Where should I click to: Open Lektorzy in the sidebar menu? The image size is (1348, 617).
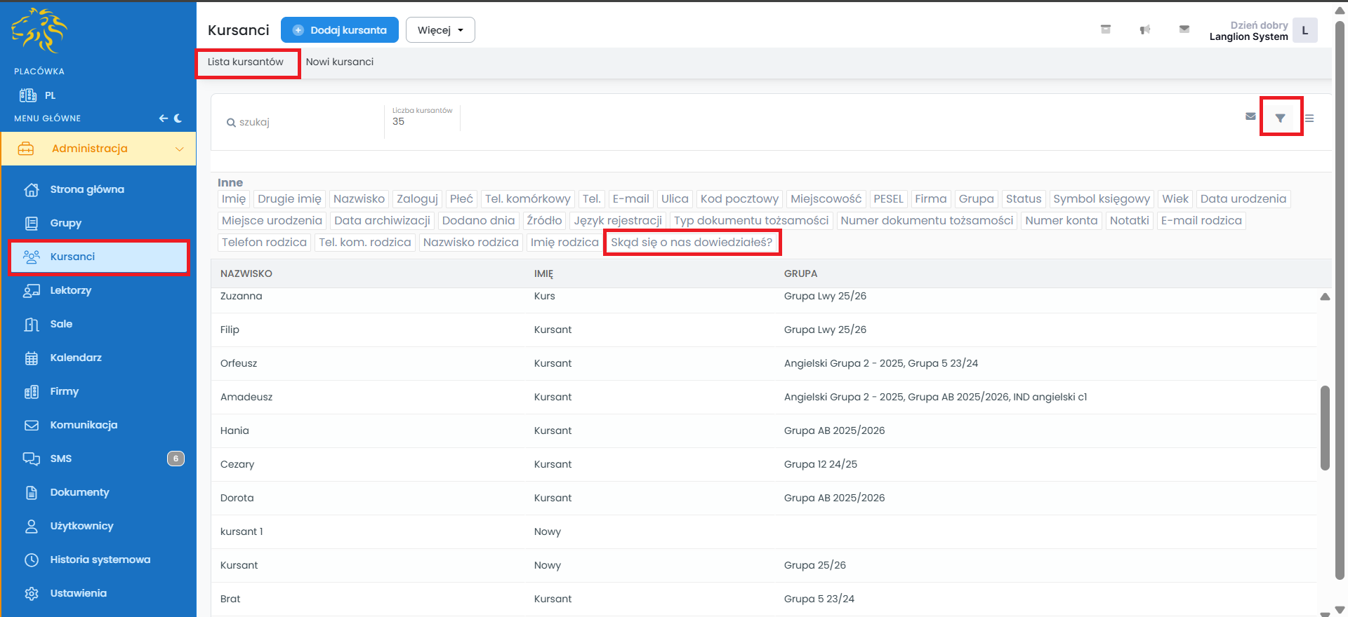[71, 290]
